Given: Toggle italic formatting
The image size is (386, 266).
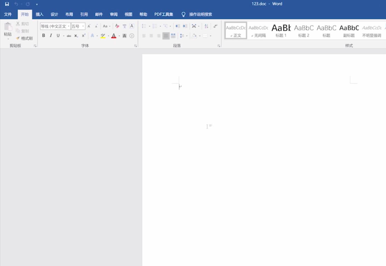Looking at the screenshot, I should 51,36.
